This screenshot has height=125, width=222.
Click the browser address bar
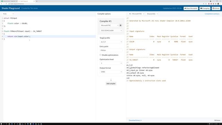point(105,4)
